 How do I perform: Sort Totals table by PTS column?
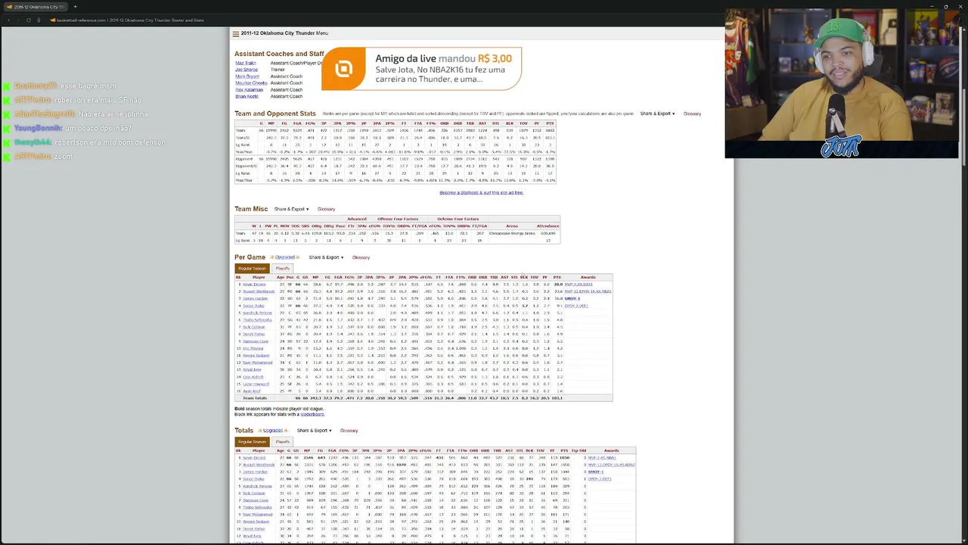coord(564,451)
